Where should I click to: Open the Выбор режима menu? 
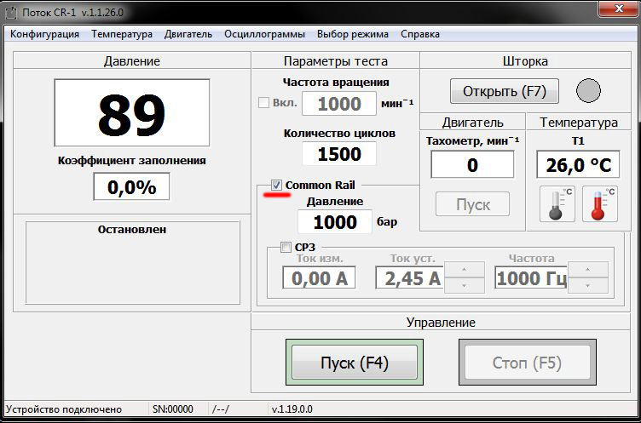pyautogui.click(x=353, y=34)
